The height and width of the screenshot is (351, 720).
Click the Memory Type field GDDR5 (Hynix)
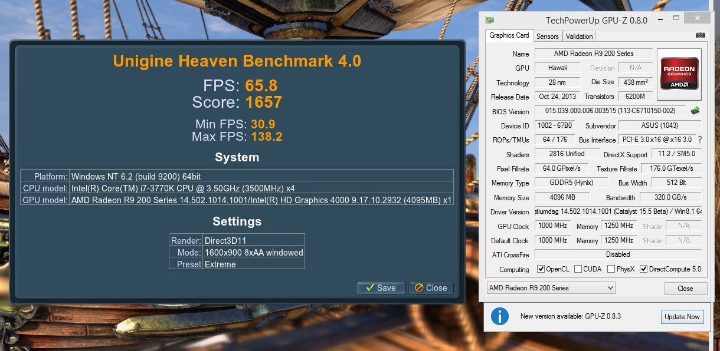pyautogui.click(x=571, y=183)
